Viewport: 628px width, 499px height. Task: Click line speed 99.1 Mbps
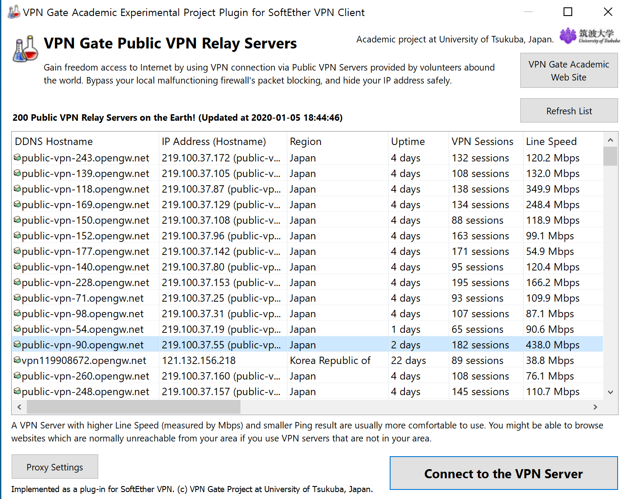click(550, 236)
